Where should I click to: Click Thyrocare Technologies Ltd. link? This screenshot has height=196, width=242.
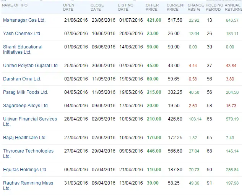28,154
